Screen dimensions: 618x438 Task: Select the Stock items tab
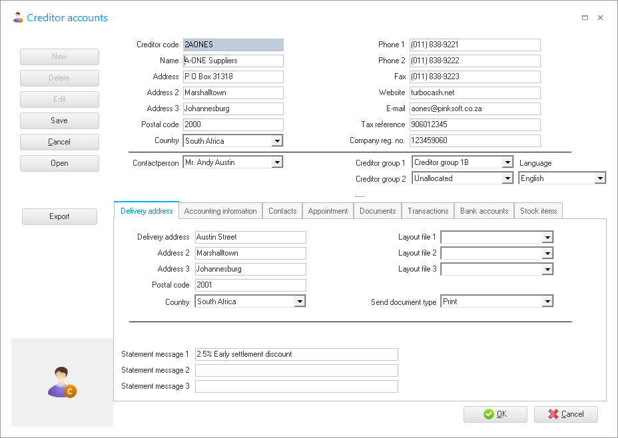(x=538, y=211)
